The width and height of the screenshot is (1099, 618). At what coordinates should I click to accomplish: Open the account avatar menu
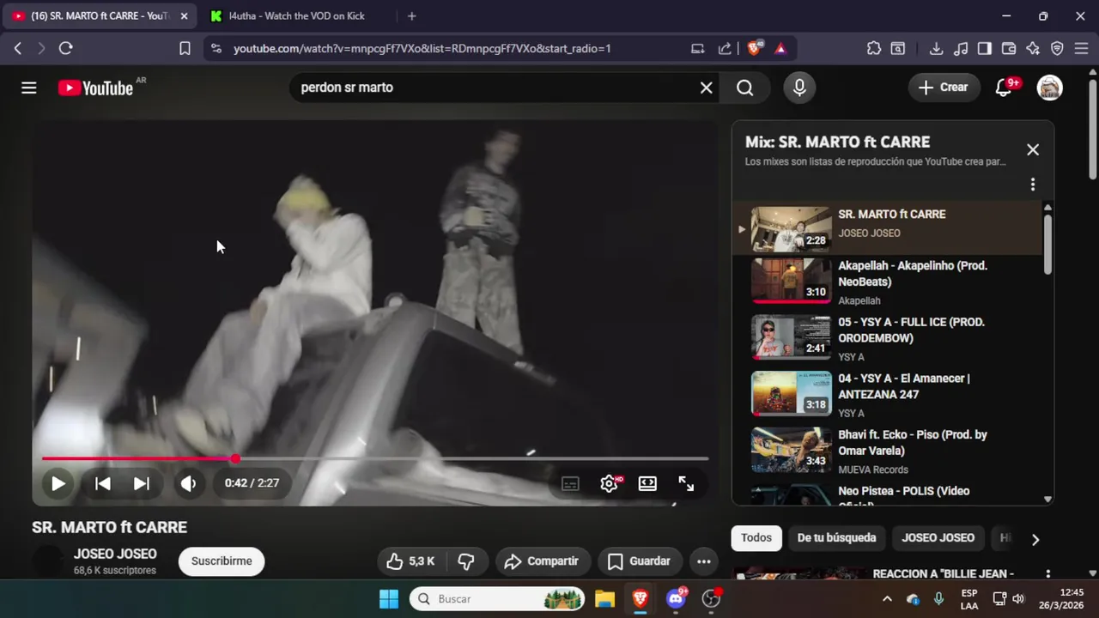click(1049, 88)
